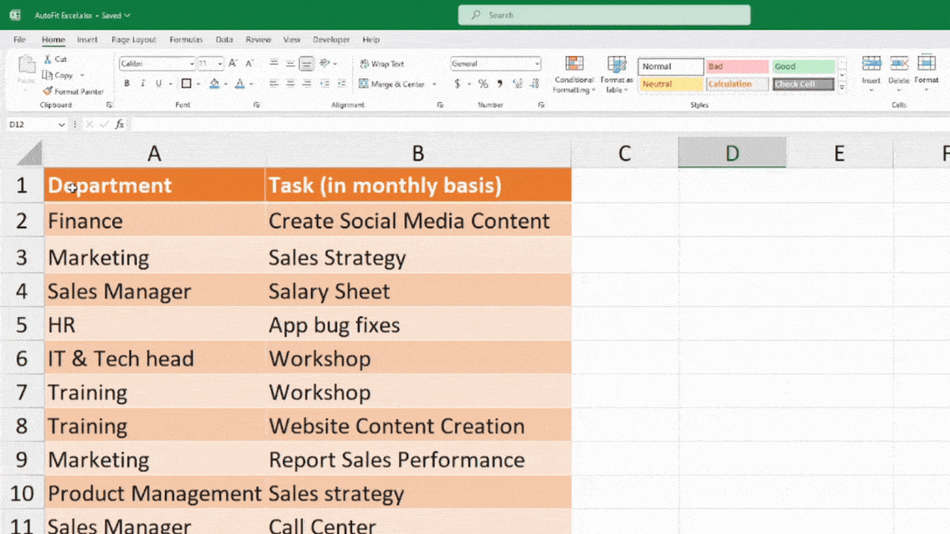
Task: Toggle bold formatting
Action: [126, 83]
